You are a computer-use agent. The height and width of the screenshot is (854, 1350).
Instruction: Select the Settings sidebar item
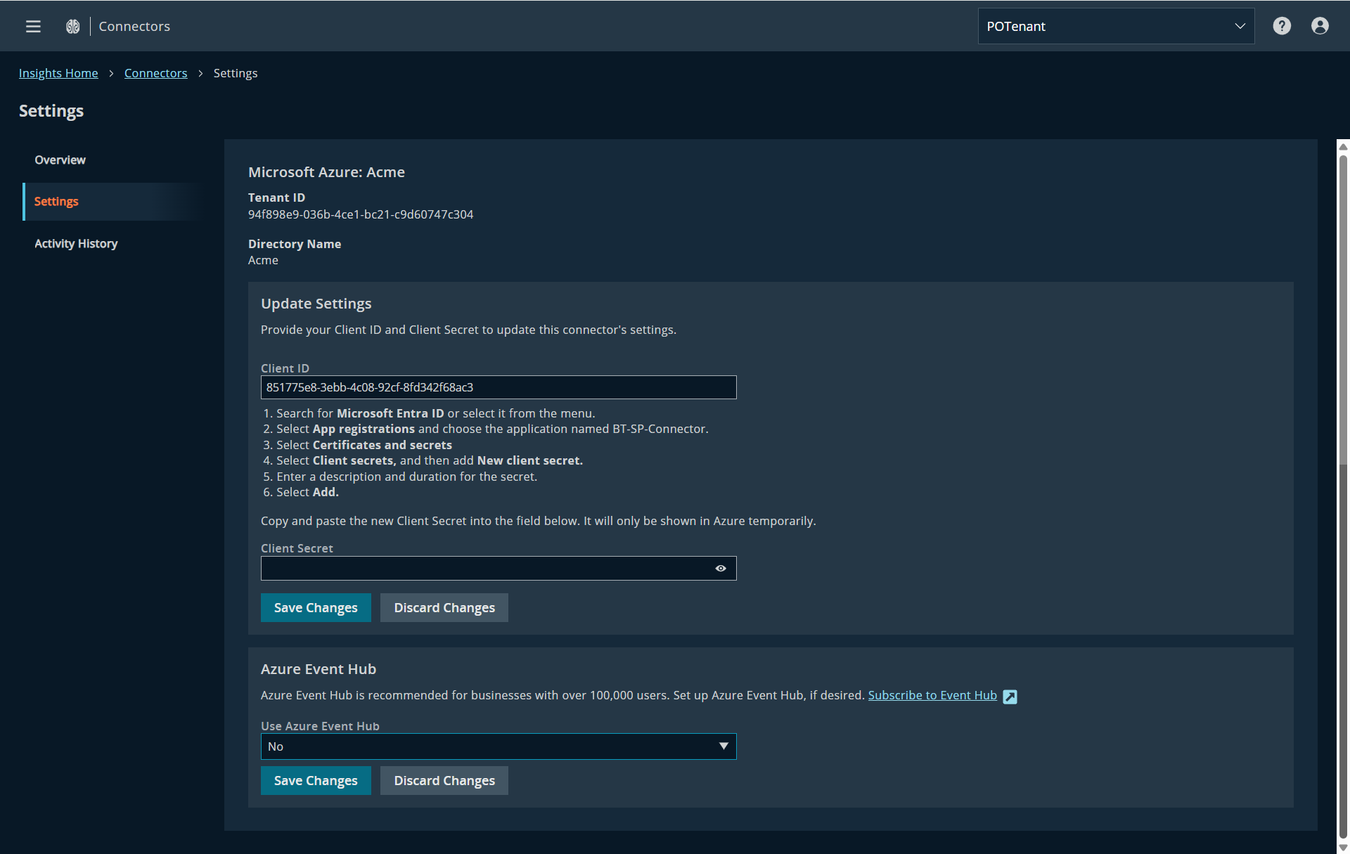[x=56, y=202]
